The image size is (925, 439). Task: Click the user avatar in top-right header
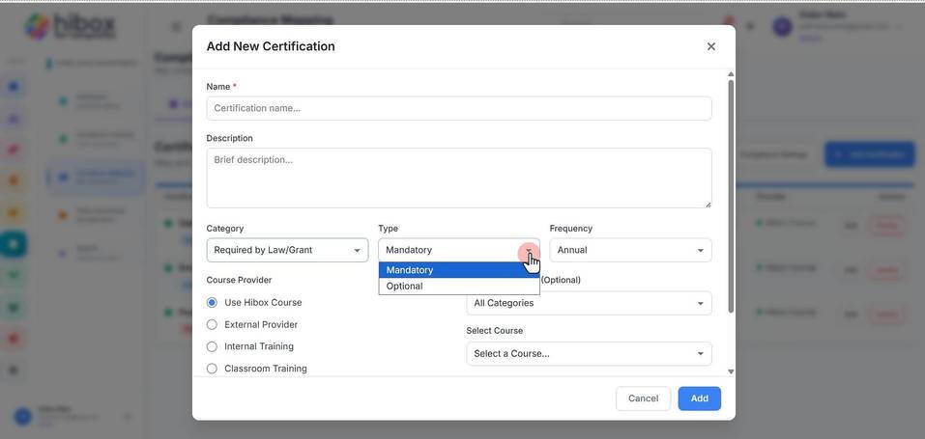(x=782, y=26)
